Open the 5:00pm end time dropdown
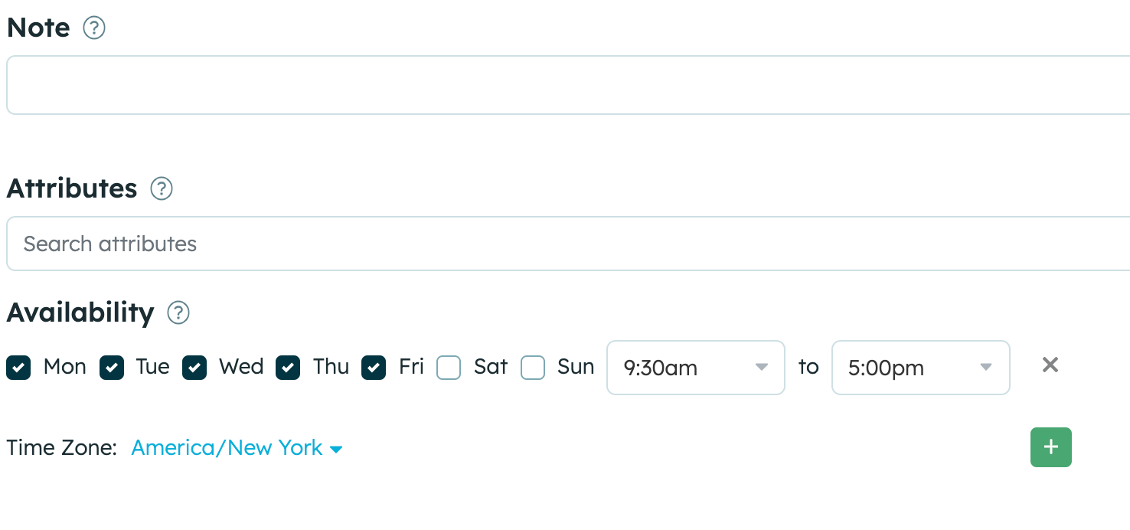The width and height of the screenshot is (1130, 530). (x=919, y=368)
